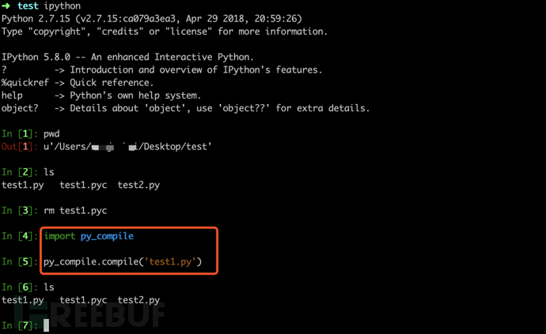Click test1.pyc in the first ls output
Screen dimensions: 546x334
(83, 186)
